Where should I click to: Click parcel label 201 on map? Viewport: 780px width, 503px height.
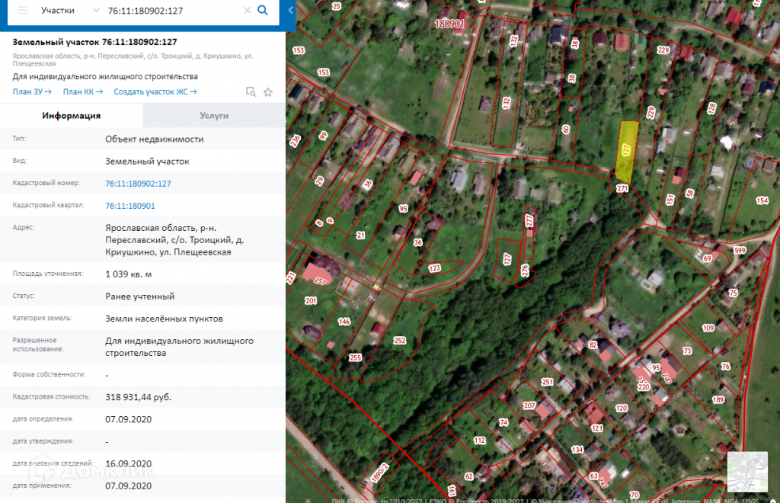click(x=311, y=300)
